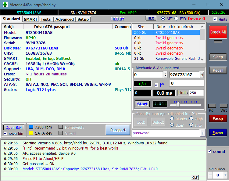The height and width of the screenshot is (181, 229).
Task: Click the yellow SATA dev color square
Action: pos(31,133)
